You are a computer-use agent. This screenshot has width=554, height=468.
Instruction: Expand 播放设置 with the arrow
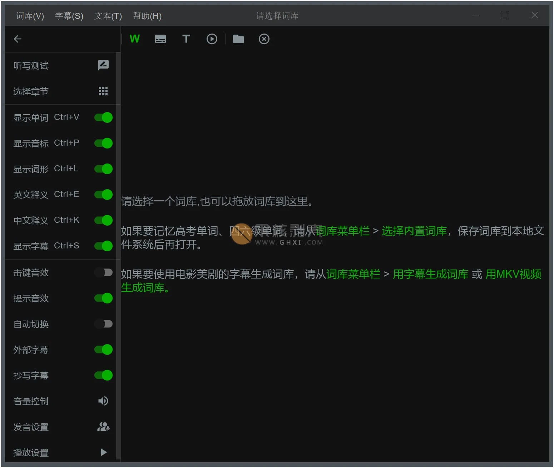coord(104,452)
